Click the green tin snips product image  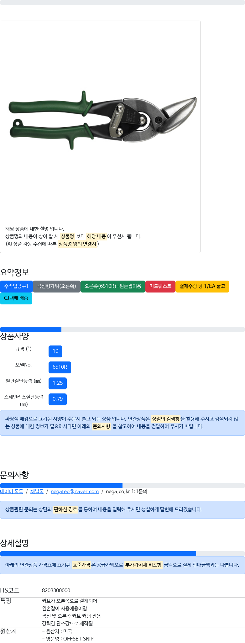(x=103, y=120)
